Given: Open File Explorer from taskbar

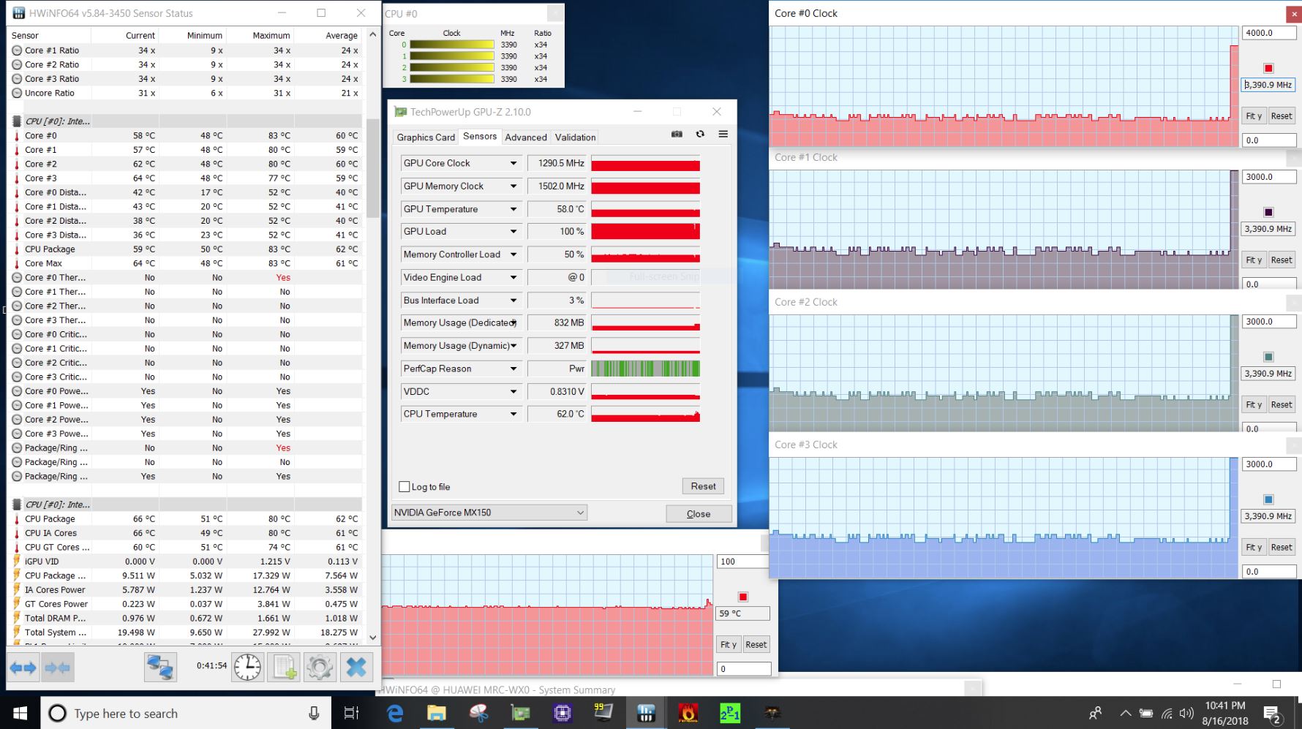Looking at the screenshot, I should (x=437, y=713).
